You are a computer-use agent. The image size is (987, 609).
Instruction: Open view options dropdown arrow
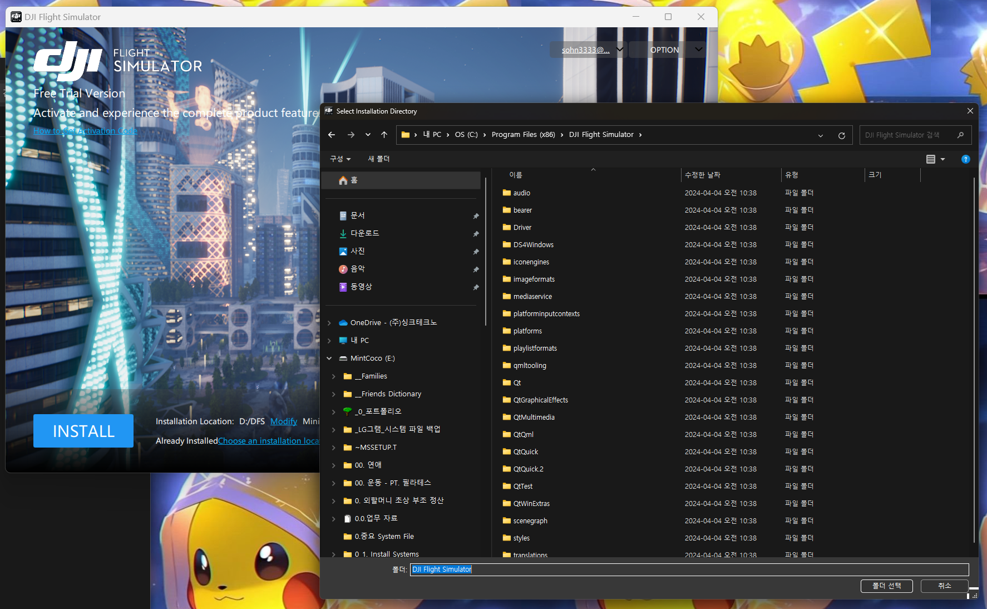[942, 159]
